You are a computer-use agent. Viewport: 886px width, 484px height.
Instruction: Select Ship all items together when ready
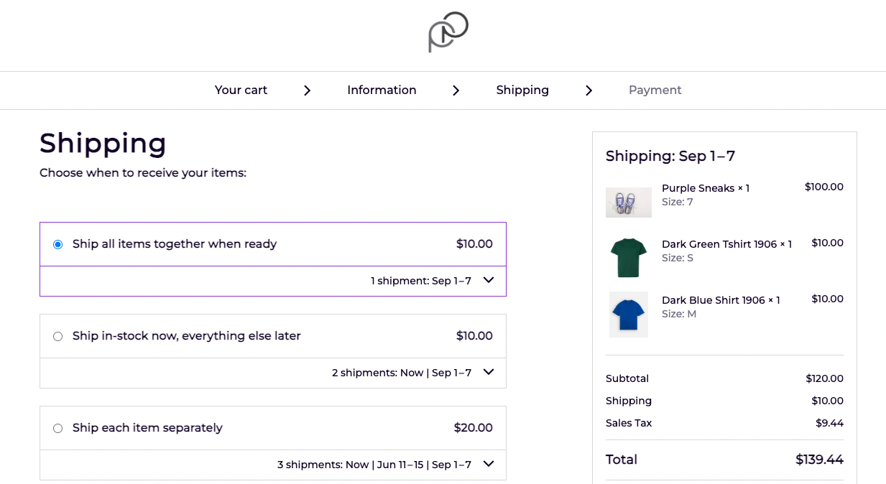click(58, 245)
